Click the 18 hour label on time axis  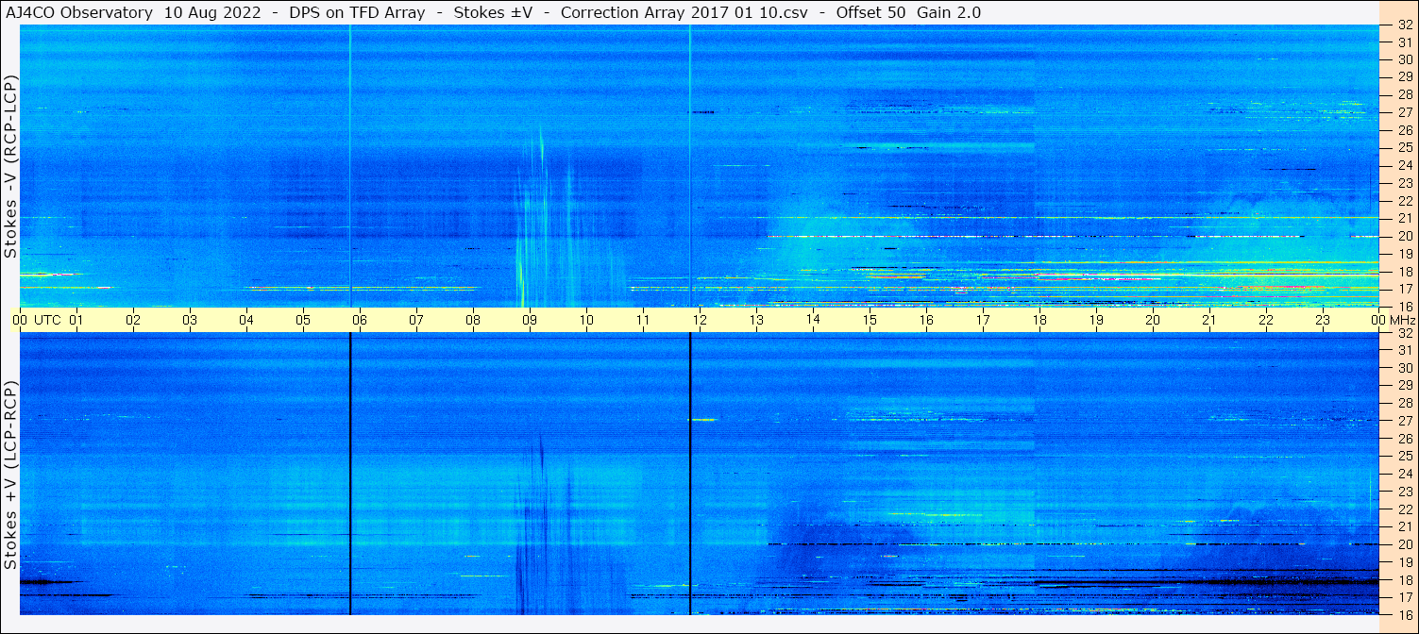tap(1039, 320)
